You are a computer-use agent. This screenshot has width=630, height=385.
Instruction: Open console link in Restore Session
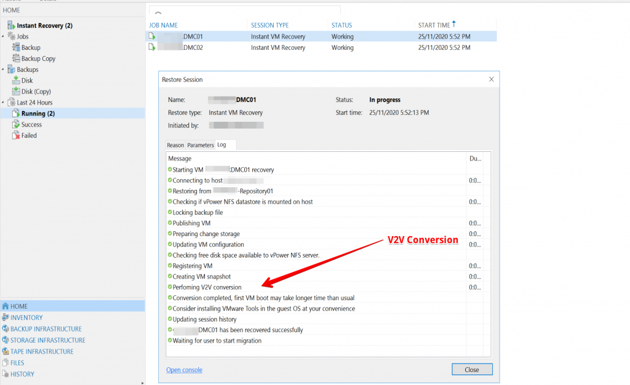[x=185, y=370]
